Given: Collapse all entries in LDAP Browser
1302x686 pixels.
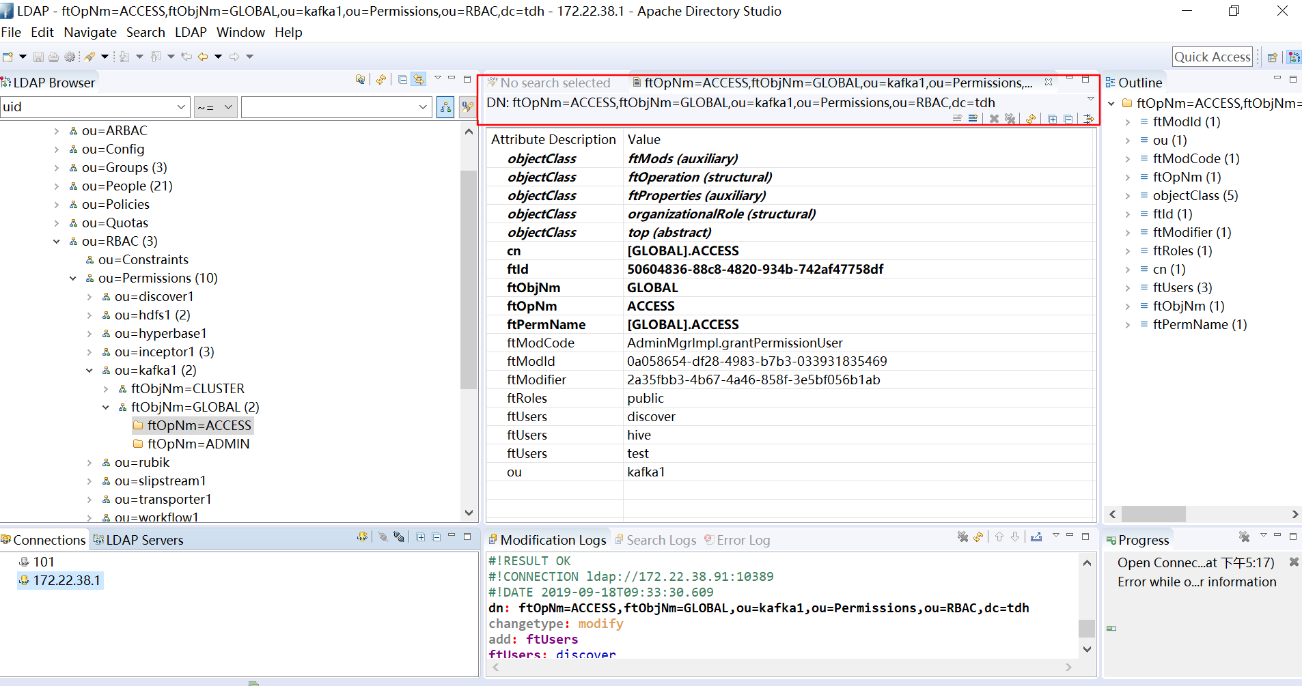Looking at the screenshot, I should 403,80.
